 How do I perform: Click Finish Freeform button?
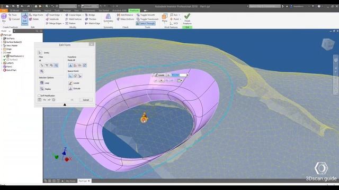(187, 19)
